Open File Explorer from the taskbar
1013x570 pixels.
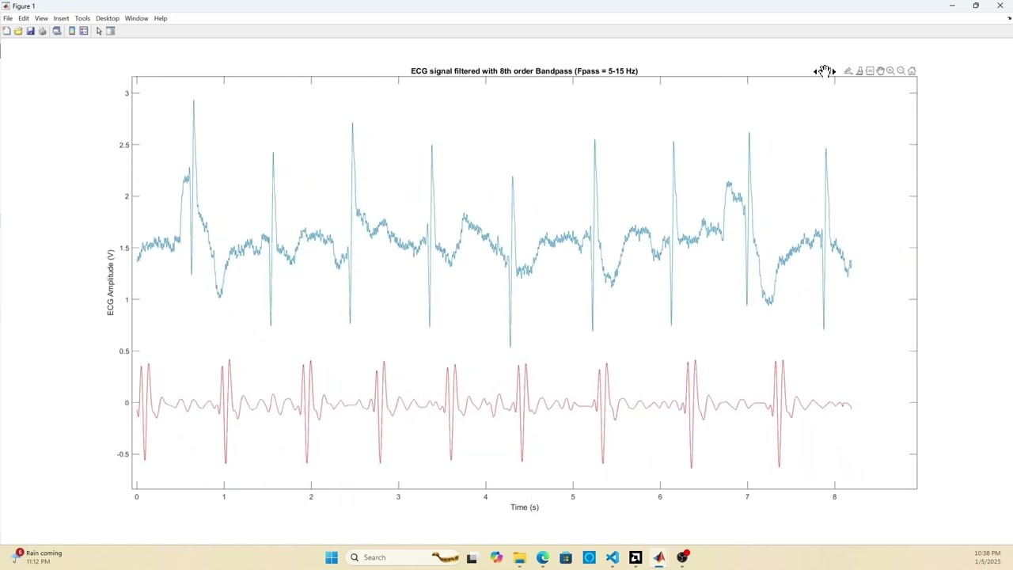[x=519, y=557]
